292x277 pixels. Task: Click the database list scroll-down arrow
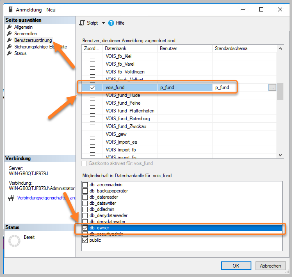click(280, 155)
